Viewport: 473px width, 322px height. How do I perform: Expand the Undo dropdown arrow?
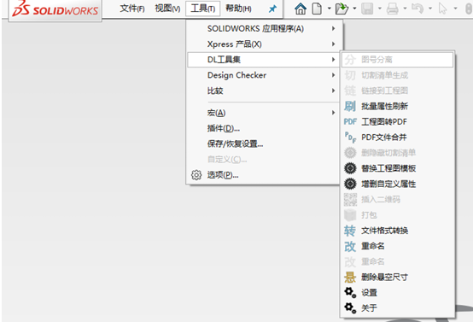click(430, 9)
